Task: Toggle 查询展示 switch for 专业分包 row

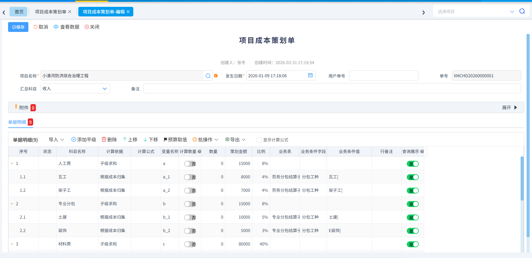Action: tap(413, 204)
